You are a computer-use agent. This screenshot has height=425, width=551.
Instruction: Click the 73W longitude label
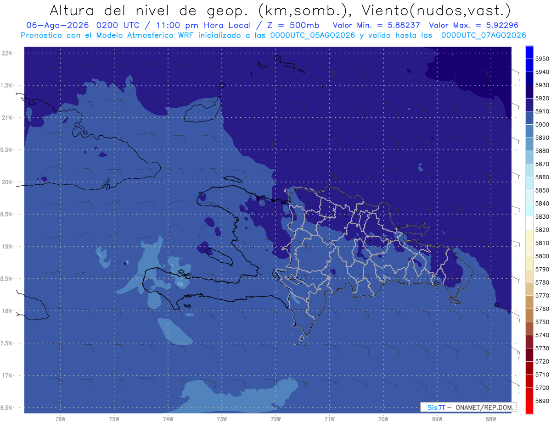coord(222,419)
